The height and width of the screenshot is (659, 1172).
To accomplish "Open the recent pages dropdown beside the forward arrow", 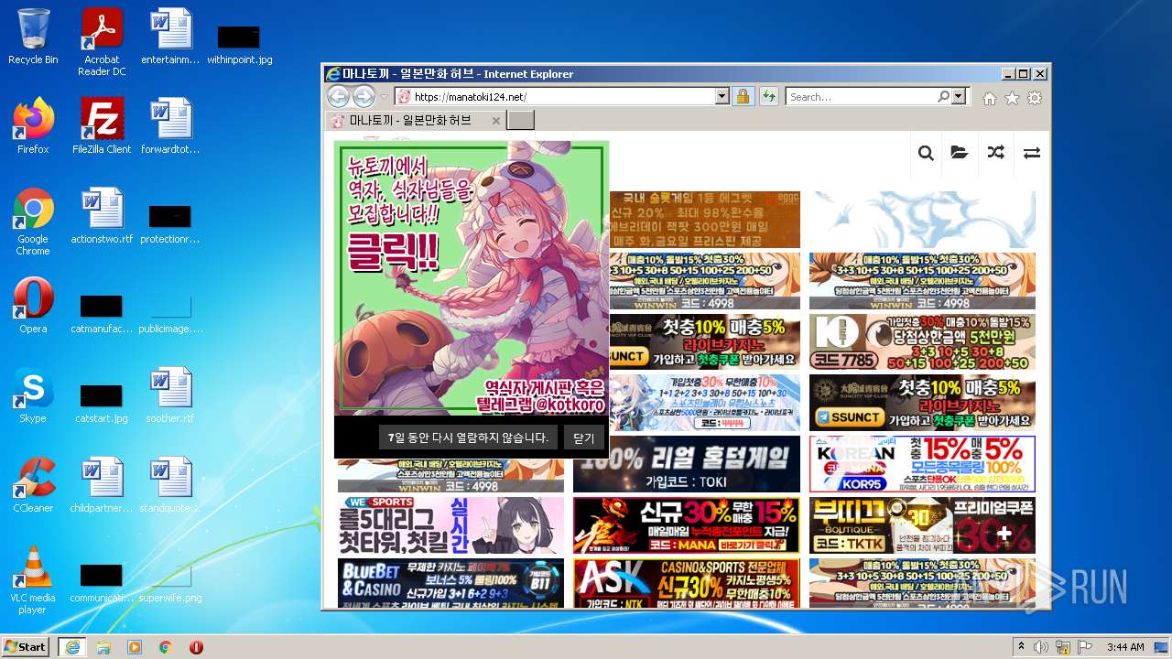I will 385,97.
